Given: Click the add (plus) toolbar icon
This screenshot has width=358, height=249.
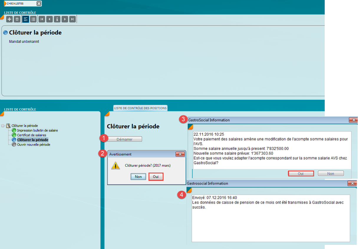Looking at the screenshot, I should (9, 19).
